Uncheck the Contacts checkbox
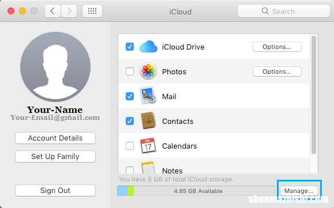The image size is (334, 208). click(130, 121)
